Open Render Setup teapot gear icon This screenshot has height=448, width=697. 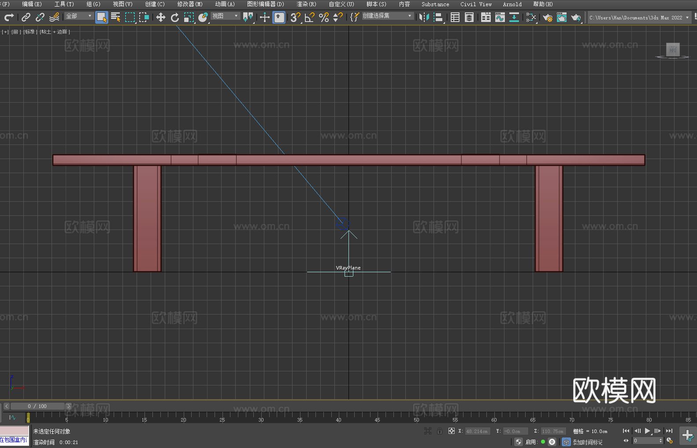click(x=548, y=17)
